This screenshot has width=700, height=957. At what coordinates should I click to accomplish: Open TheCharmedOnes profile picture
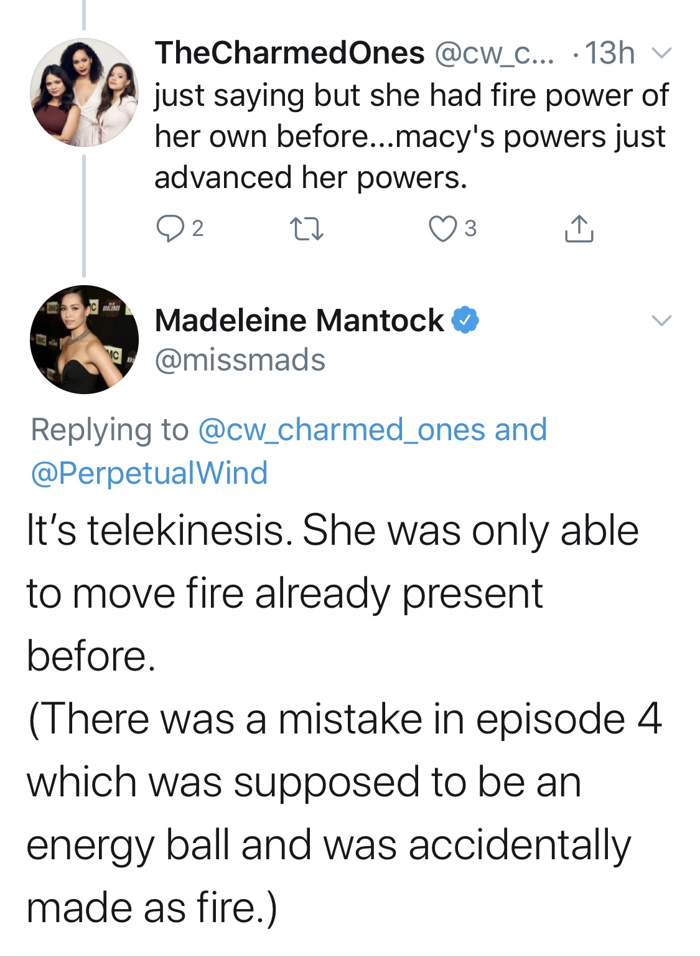[84, 92]
